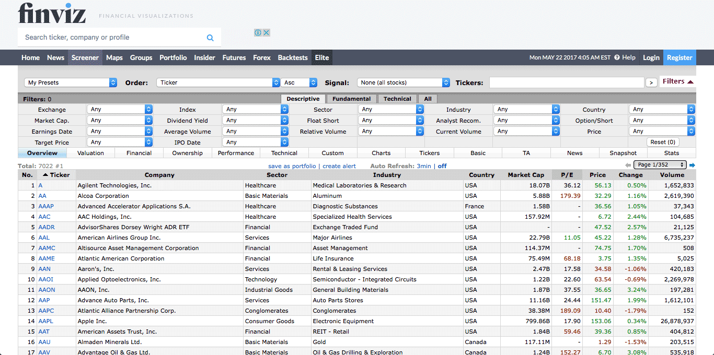714x355 pixels.
Task: Click the tickers go arrow button
Action: [651, 82]
